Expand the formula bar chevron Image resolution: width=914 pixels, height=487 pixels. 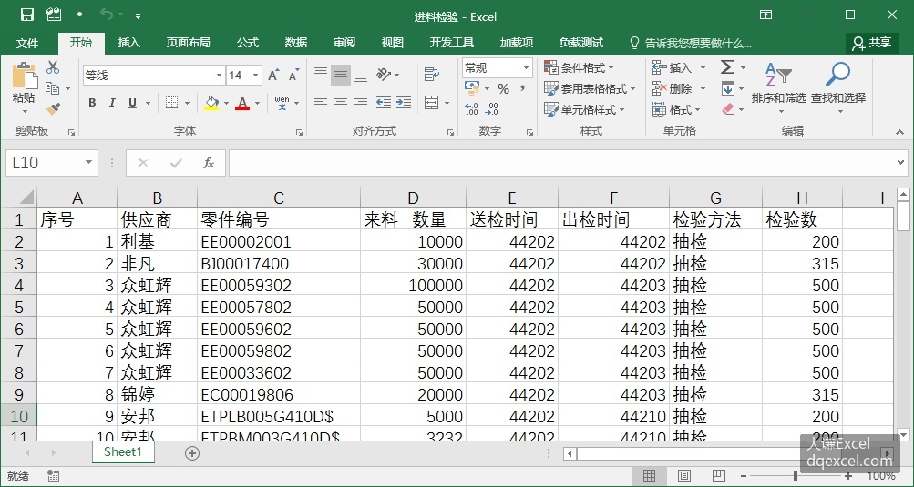click(x=901, y=163)
